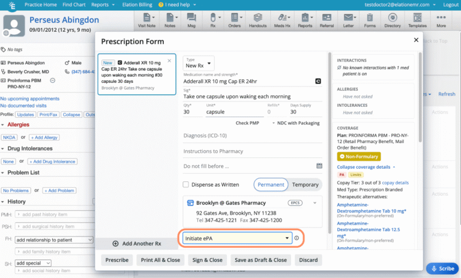Click the Instructions to Pharmacy field
This screenshot has height=278, width=461.
coord(252,151)
